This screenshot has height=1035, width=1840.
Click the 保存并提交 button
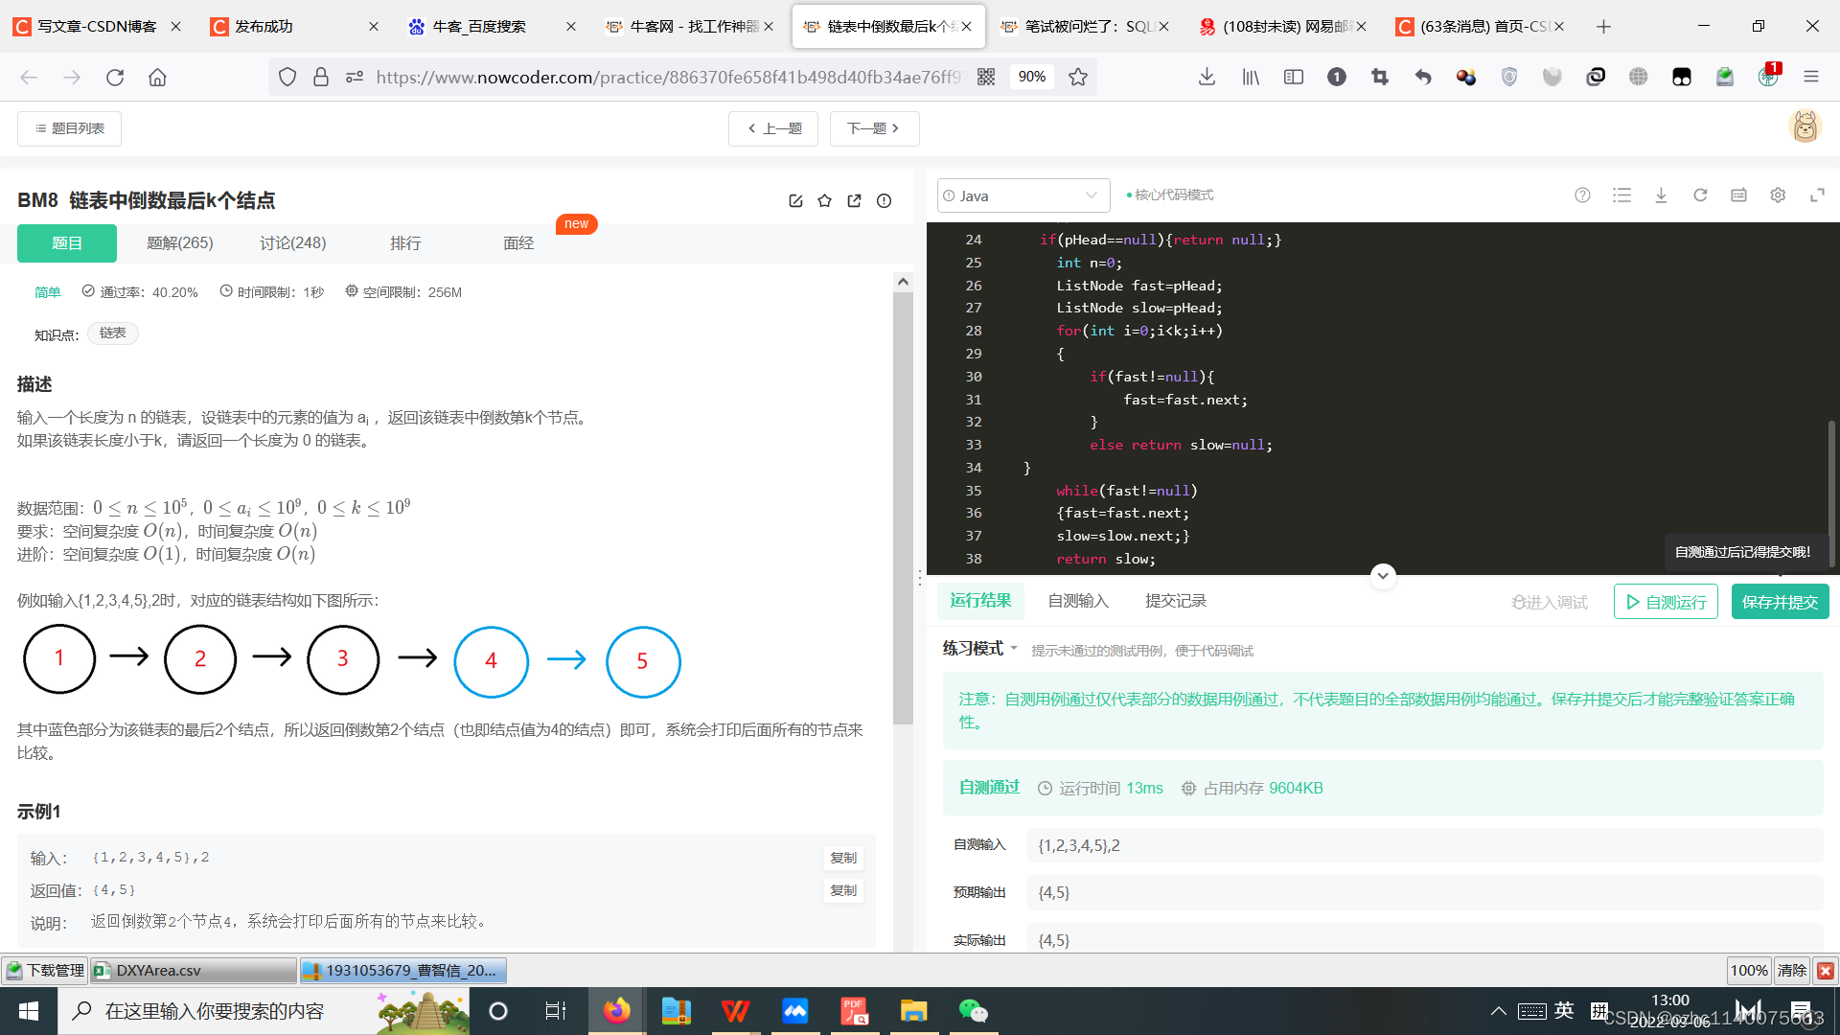1780,602
